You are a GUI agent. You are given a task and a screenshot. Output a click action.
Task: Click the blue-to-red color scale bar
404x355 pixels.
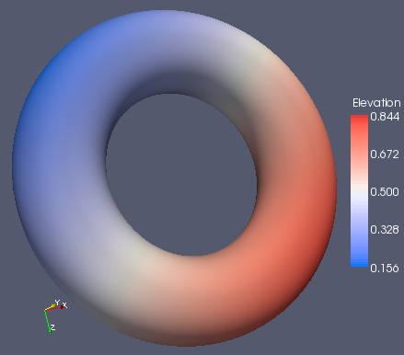pos(359,190)
